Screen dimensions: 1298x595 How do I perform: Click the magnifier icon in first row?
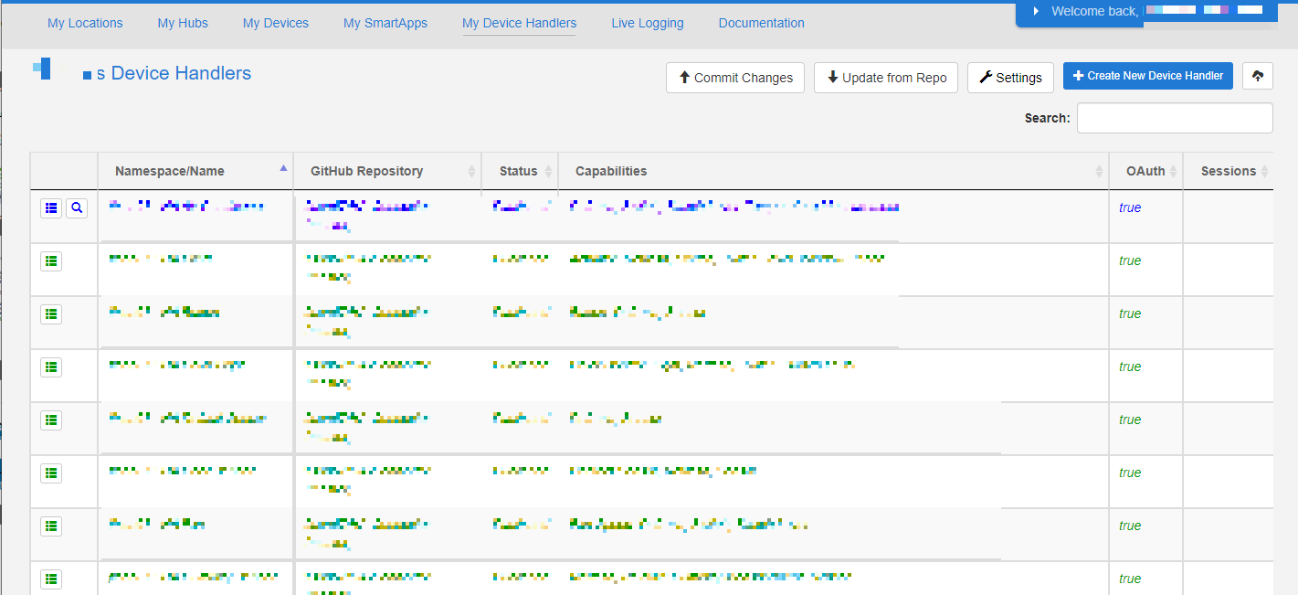(x=77, y=208)
